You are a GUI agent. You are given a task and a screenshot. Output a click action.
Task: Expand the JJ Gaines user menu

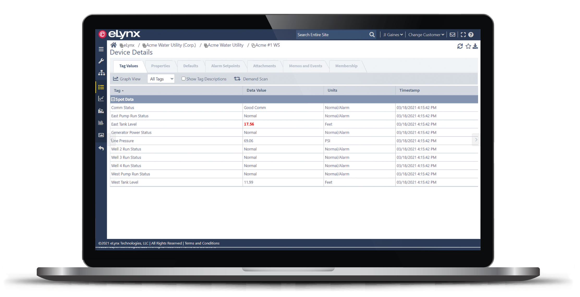click(x=393, y=35)
